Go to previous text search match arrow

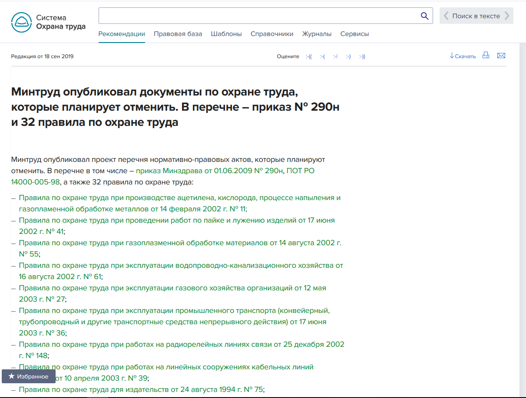click(446, 16)
